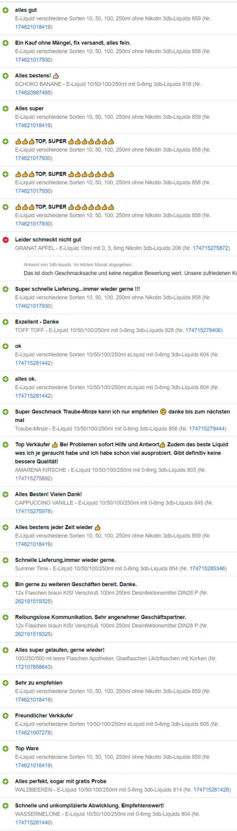Click the red negative rating icon
The height and width of the screenshot is (831, 237).
tap(6, 240)
